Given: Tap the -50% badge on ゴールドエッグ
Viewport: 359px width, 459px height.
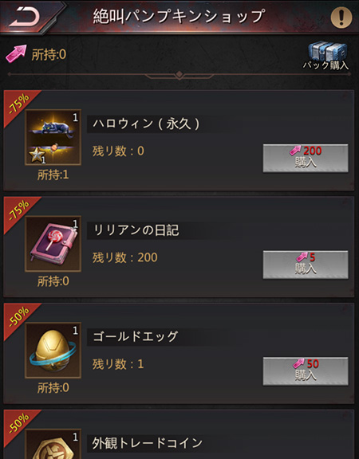Looking at the screenshot, I should (x=19, y=318).
